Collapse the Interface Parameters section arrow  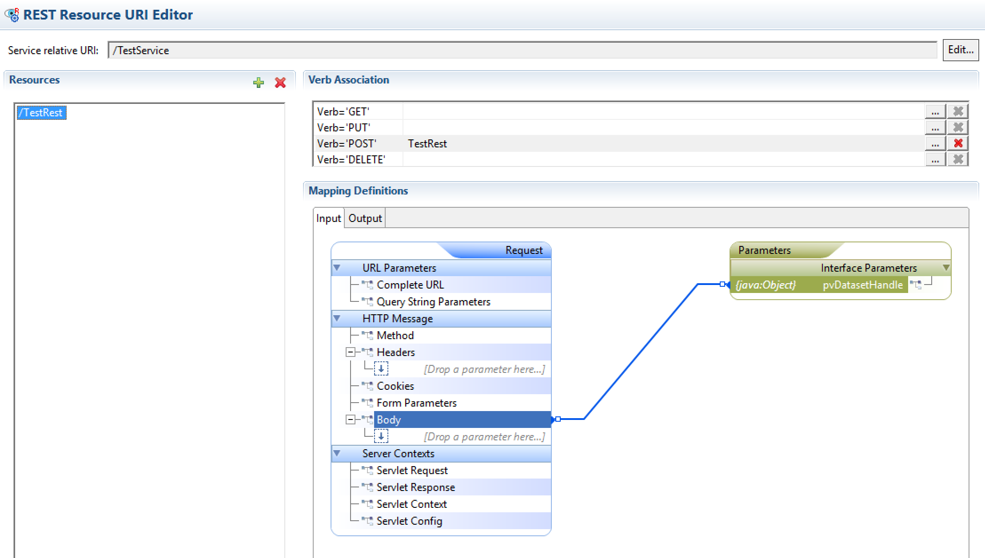[x=946, y=268]
